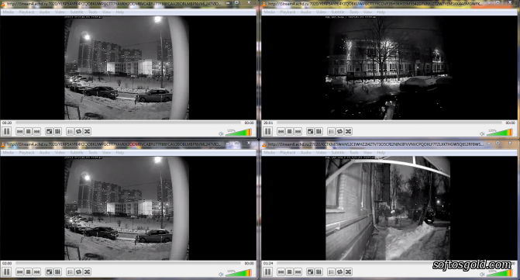
Task: Open Media menu in the 08:20 player window
Action: tap(8, 12)
